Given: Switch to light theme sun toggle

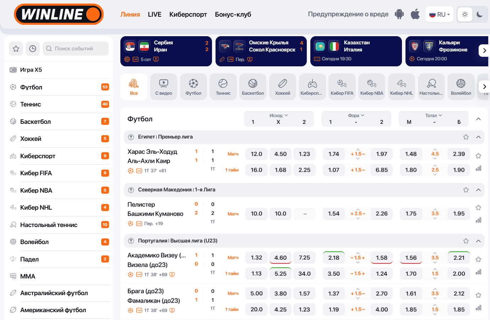Looking at the screenshot, I should [465, 15].
